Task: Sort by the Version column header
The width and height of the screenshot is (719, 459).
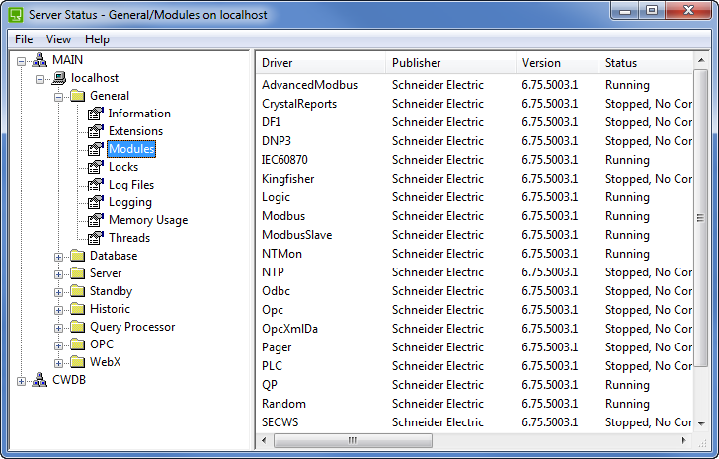Action: click(558, 63)
